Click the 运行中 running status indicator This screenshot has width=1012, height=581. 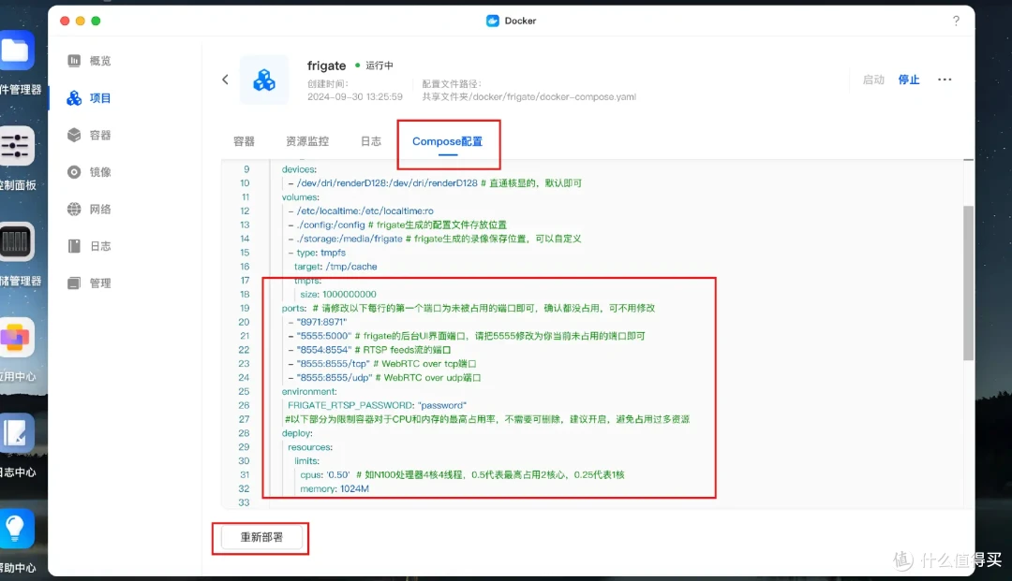click(x=374, y=65)
